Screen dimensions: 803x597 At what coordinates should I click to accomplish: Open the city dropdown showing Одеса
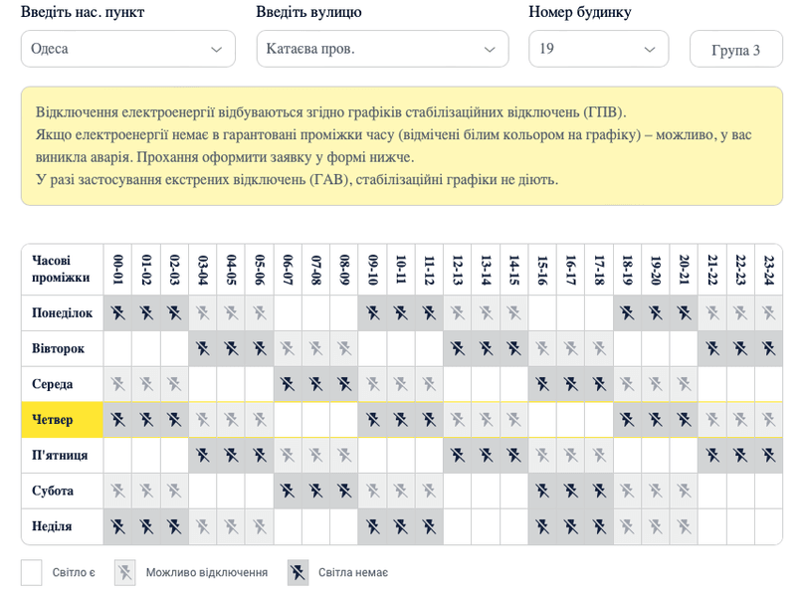128,49
